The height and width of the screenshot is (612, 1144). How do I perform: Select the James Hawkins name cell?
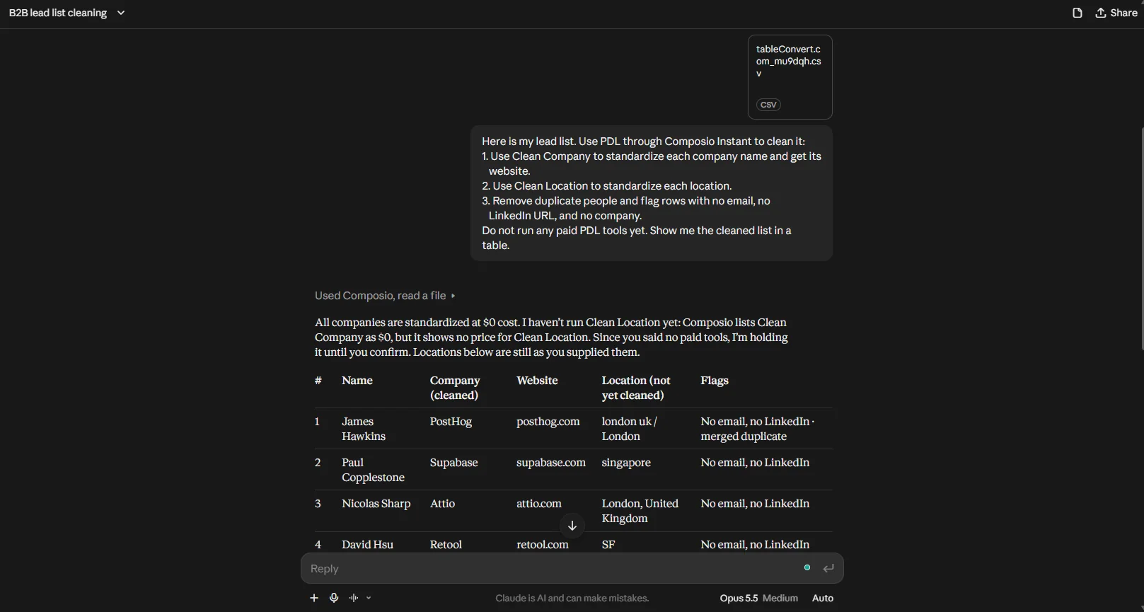[x=364, y=429]
